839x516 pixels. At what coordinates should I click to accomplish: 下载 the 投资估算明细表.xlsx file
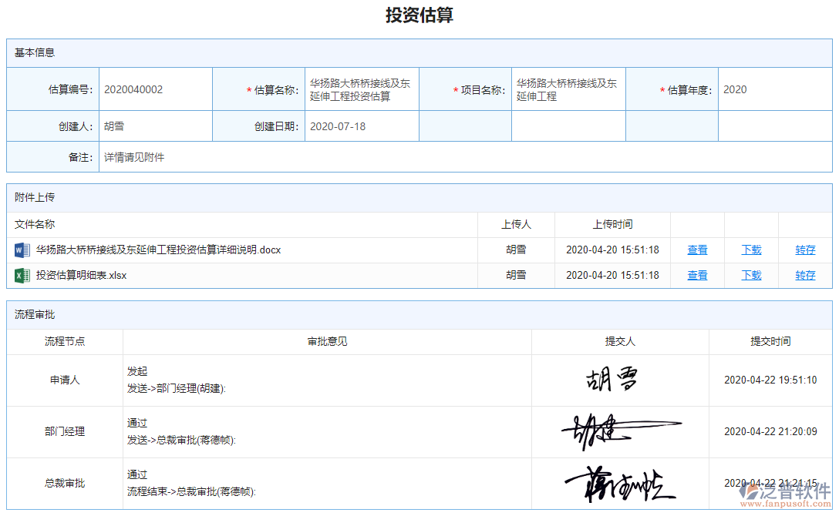[x=750, y=275]
